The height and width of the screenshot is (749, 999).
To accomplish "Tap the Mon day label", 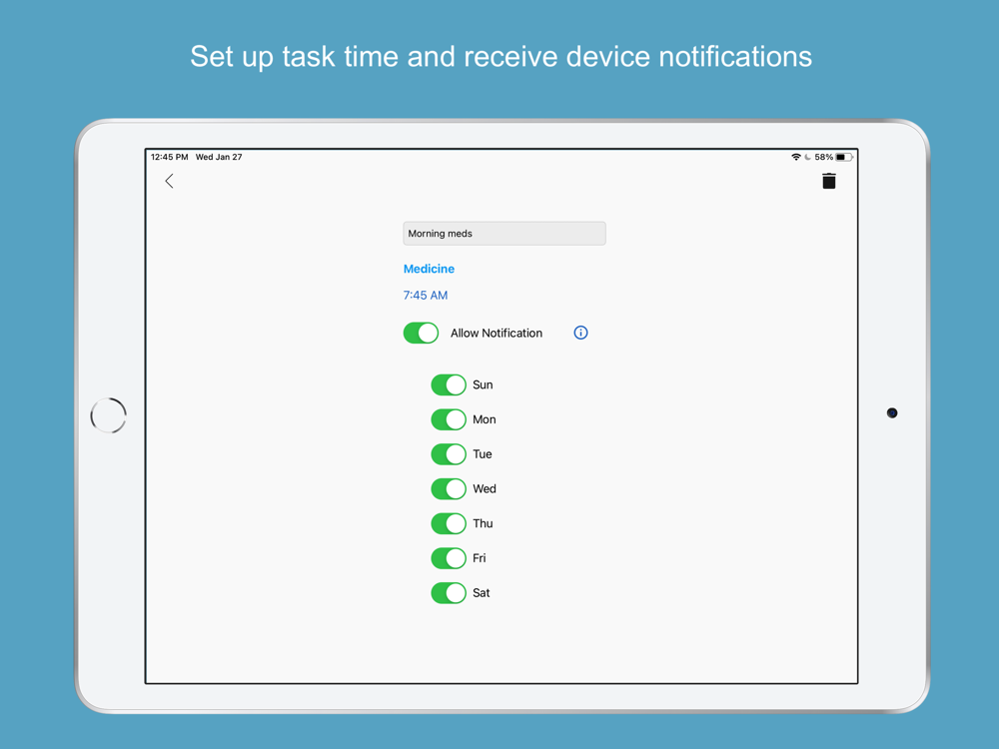I will tap(485, 419).
